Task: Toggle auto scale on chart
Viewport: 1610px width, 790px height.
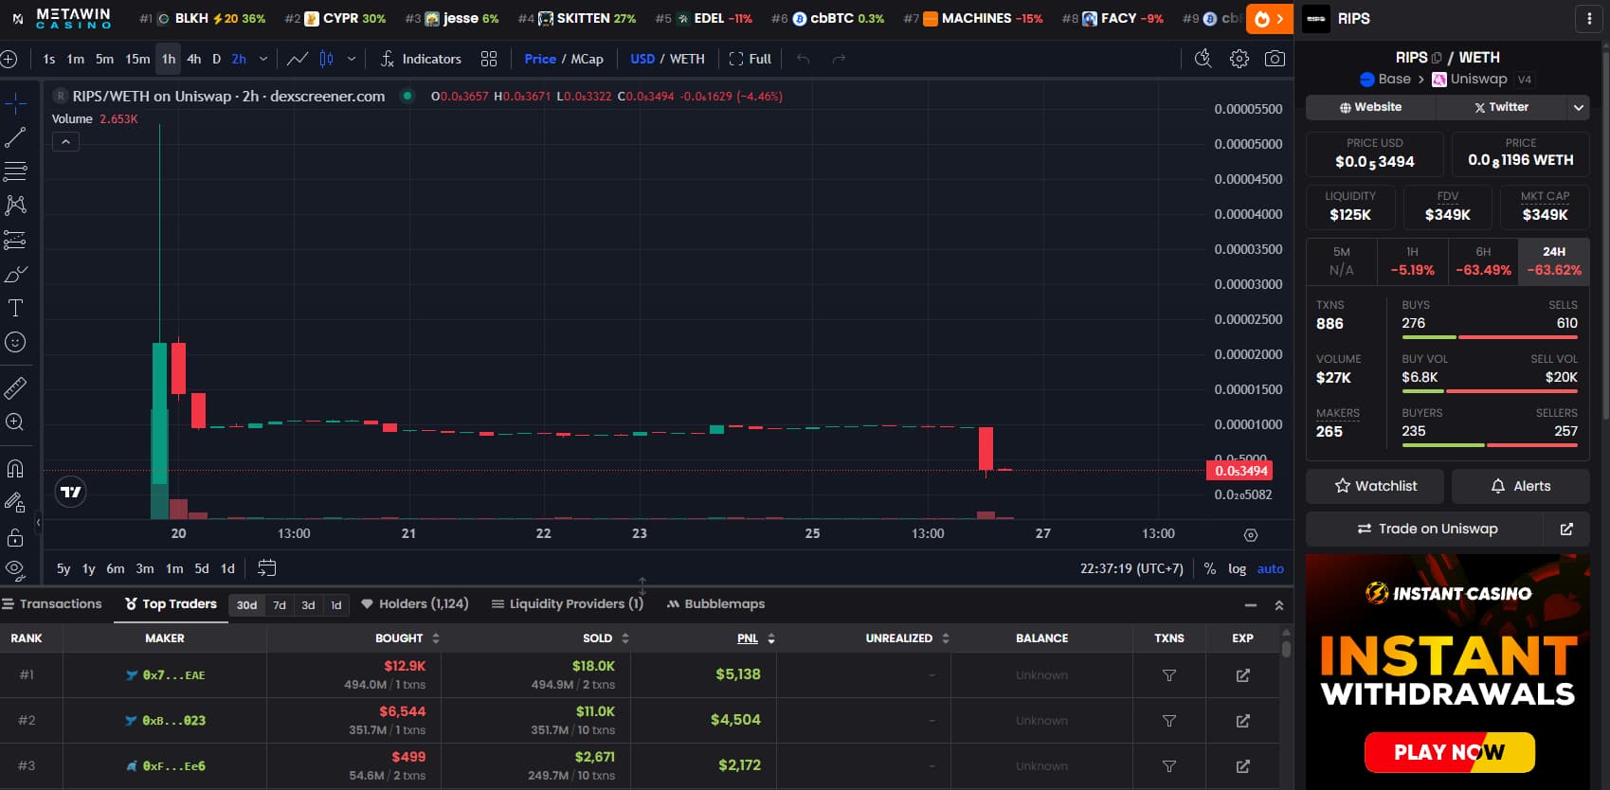Action: point(1270,568)
